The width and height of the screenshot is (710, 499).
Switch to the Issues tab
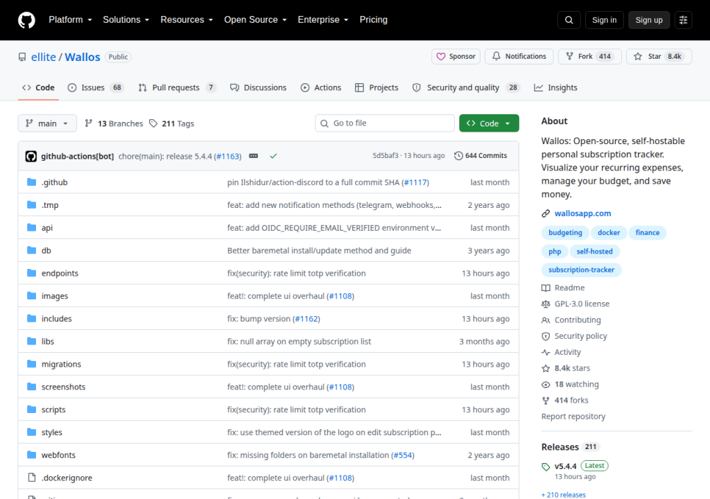96,87
